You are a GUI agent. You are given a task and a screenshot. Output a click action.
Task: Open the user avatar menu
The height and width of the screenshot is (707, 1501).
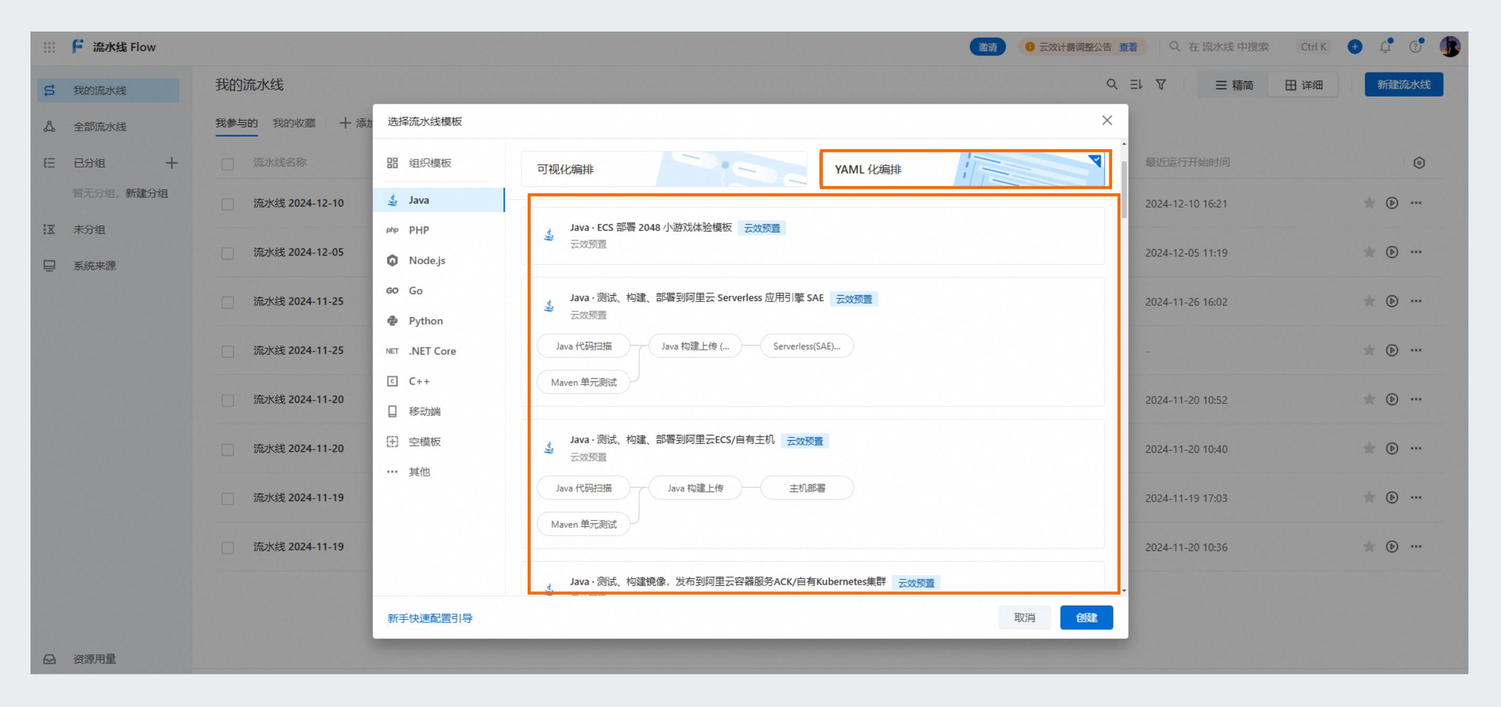(x=1449, y=47)
